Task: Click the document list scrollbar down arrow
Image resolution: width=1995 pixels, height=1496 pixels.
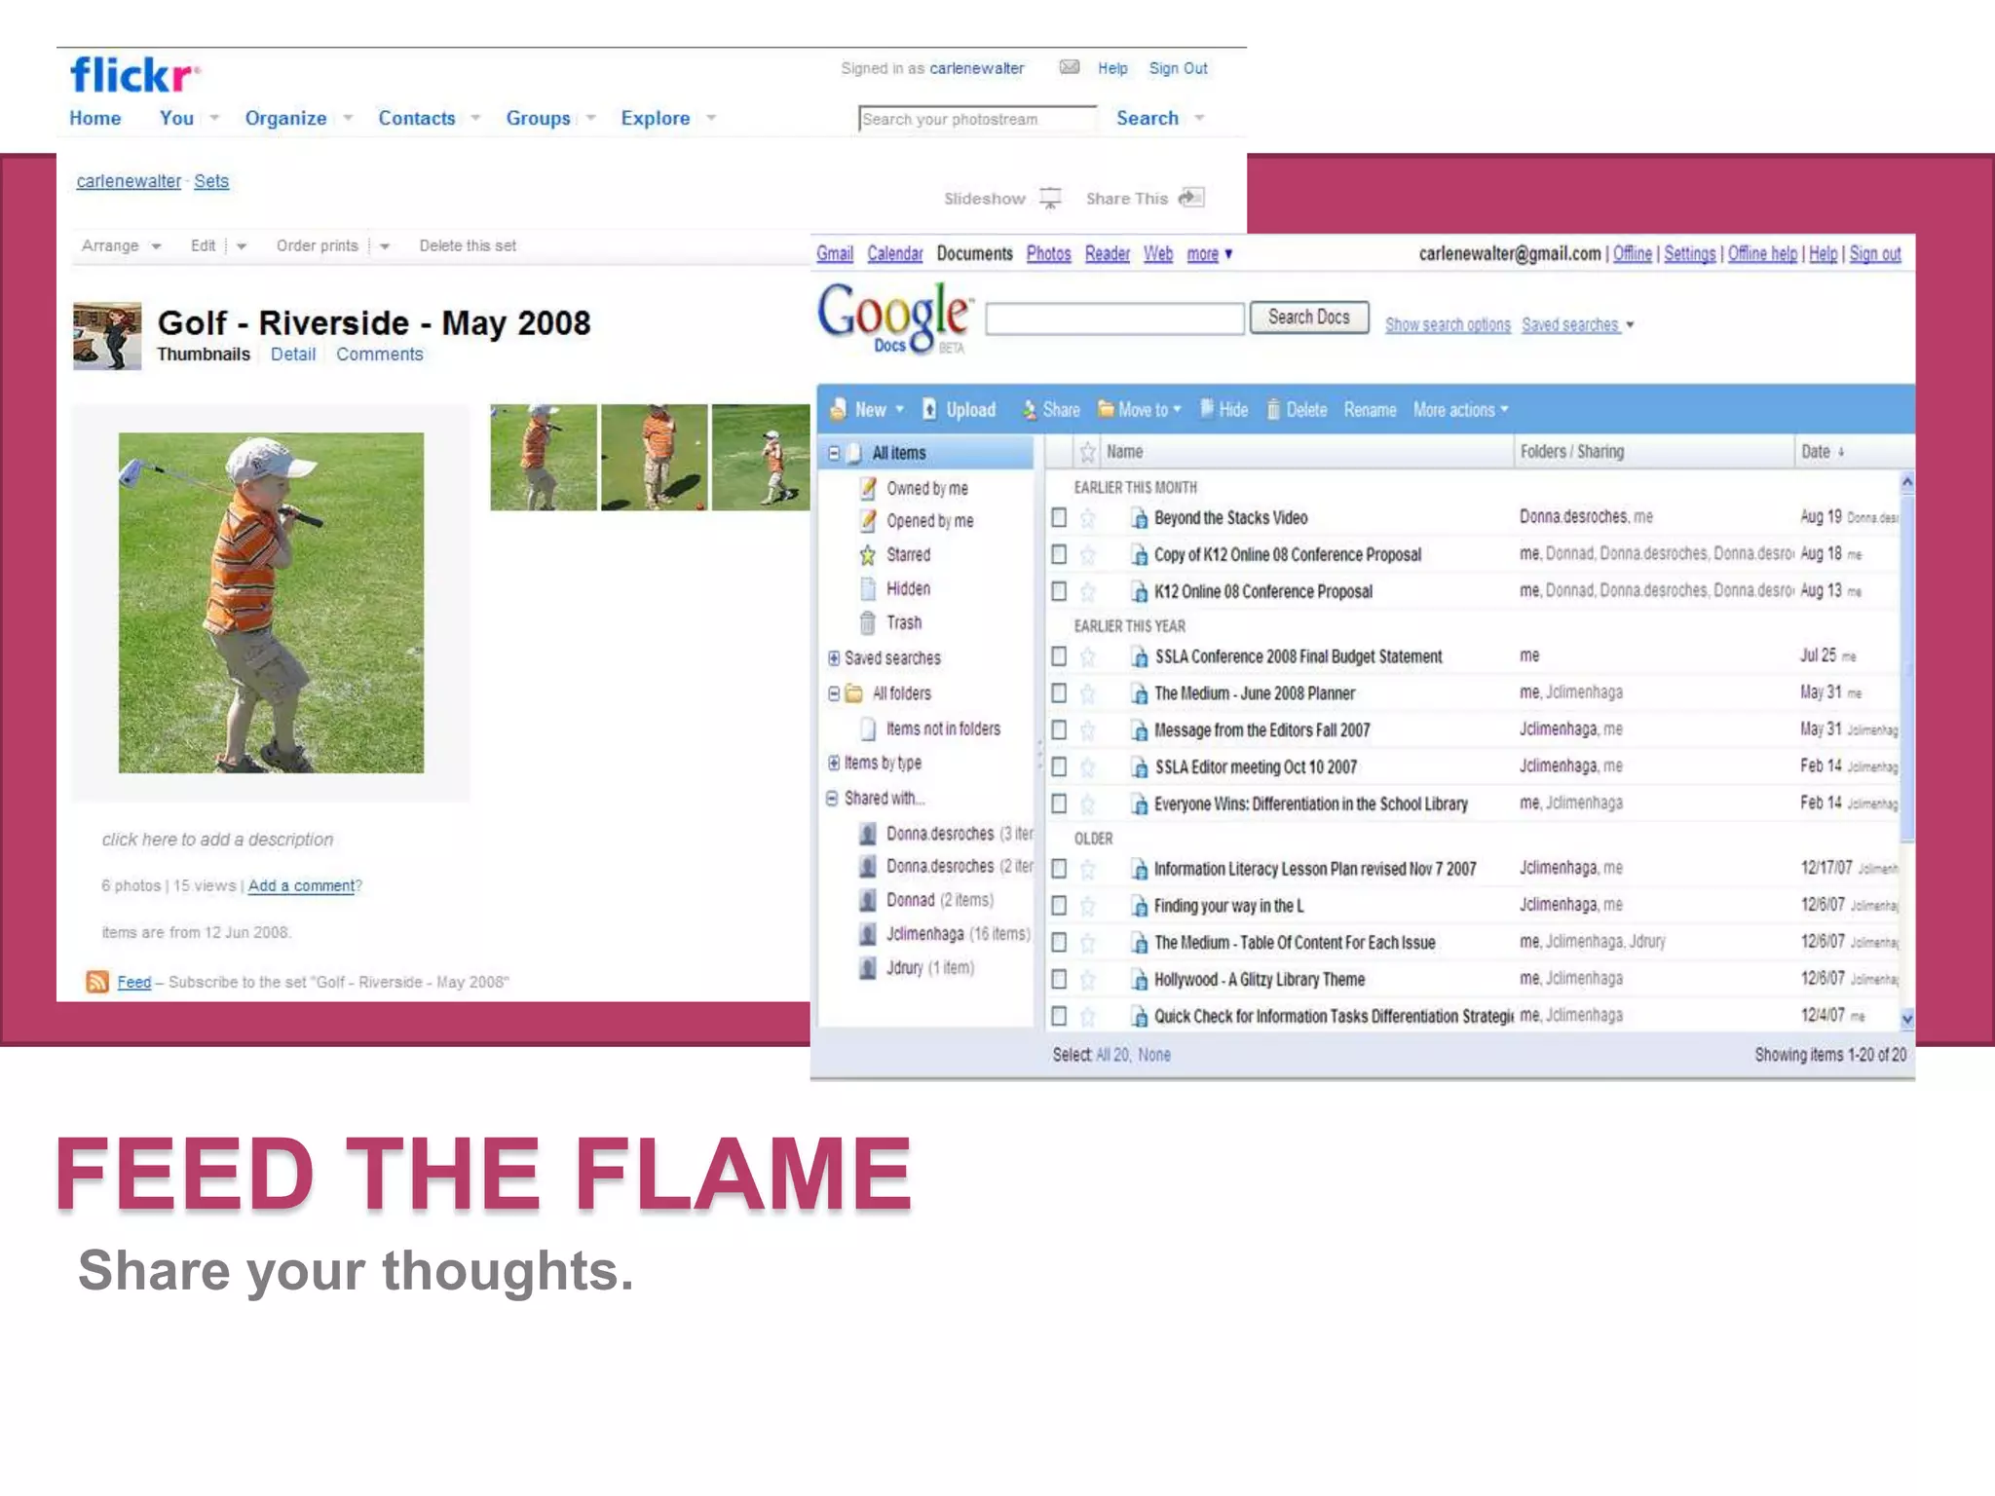Action: [1906, 1019]
